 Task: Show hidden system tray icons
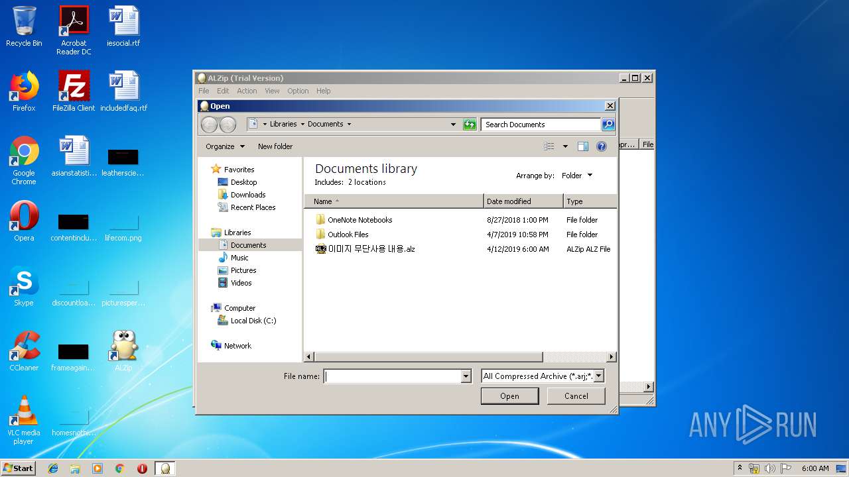(x=740, y=468)
